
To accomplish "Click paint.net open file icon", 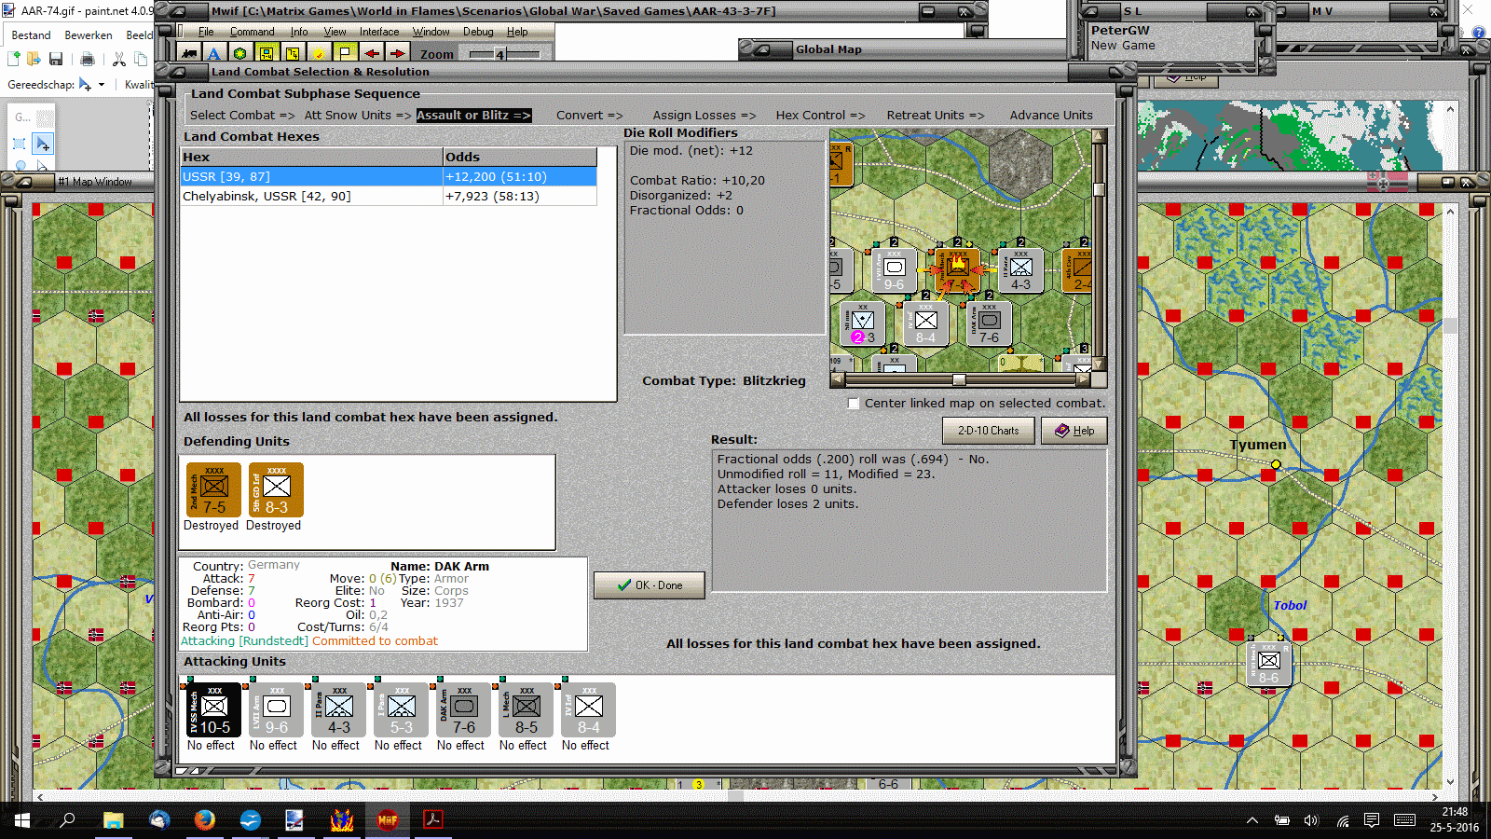I will [34, 59].
